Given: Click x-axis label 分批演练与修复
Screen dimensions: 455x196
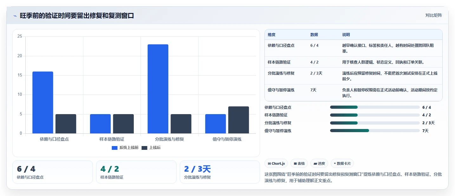Looking at the screenshot, I should click(x=170, y=139).
